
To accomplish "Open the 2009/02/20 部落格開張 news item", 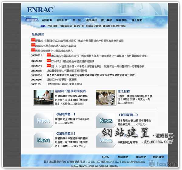I will 68,71.
